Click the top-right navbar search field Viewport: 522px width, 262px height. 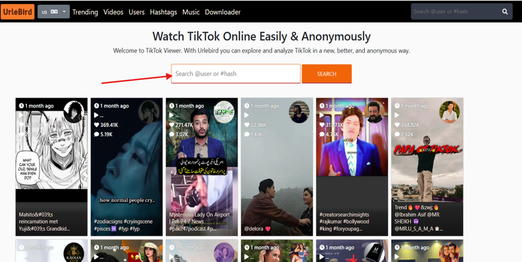[x=454, y=12]
